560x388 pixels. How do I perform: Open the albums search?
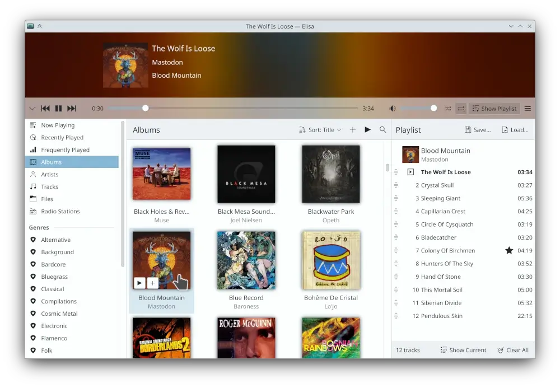point(383,130)
